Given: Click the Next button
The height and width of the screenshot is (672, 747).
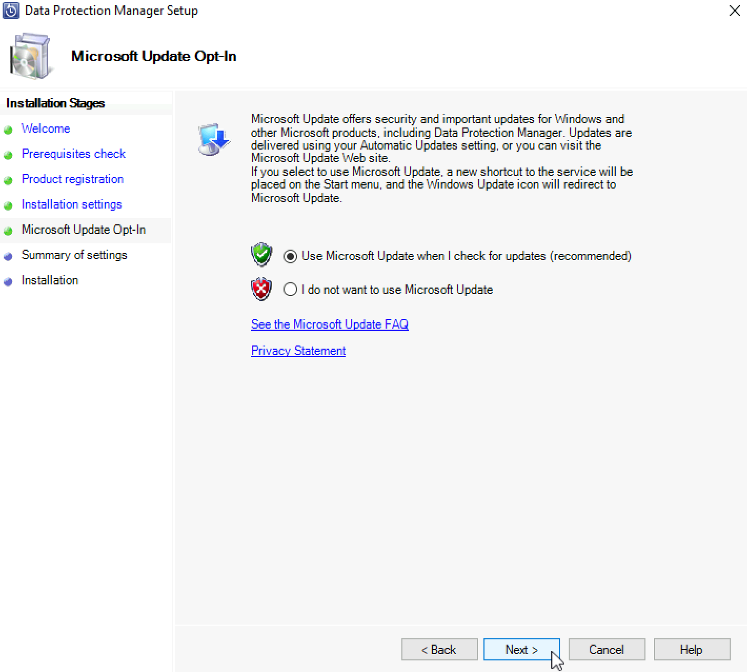Looking at the screenshot, I should pyautogui.click(x=522, y=649).
